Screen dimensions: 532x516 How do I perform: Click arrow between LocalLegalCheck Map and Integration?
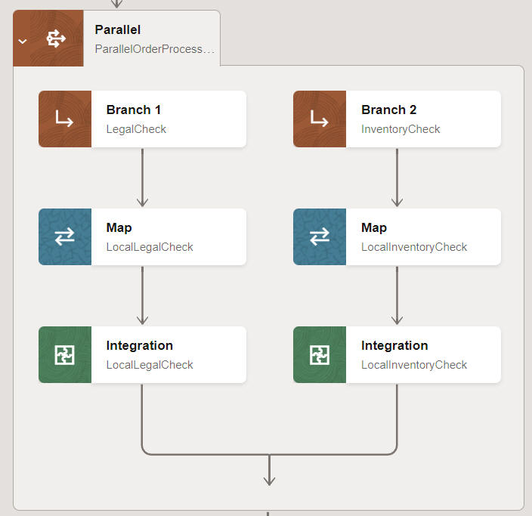[x=142, y=295]
